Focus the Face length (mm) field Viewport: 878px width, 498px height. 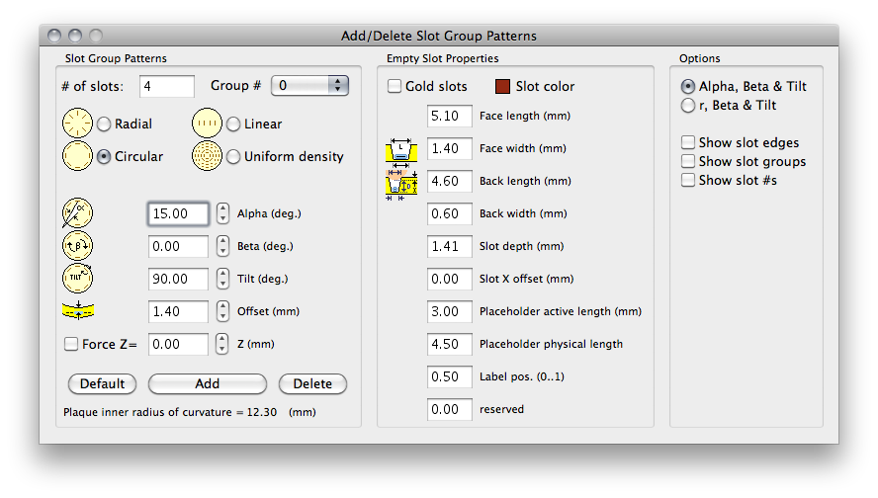[x=450, y=116]
